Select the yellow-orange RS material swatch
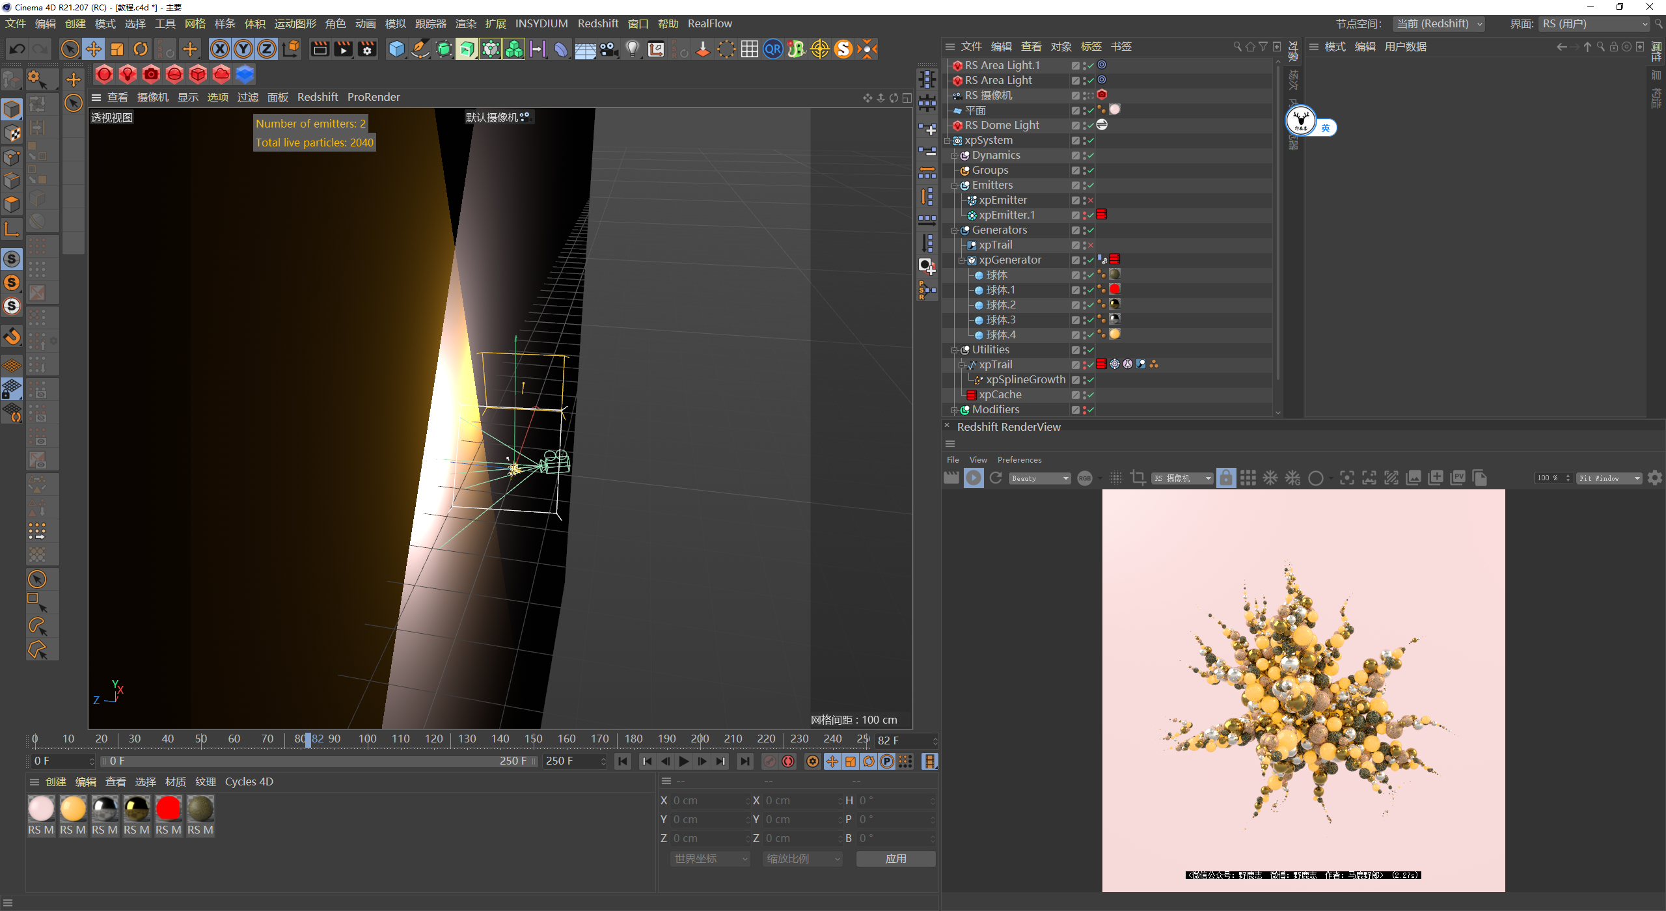 pyautogui.click(x=73, y=809)
